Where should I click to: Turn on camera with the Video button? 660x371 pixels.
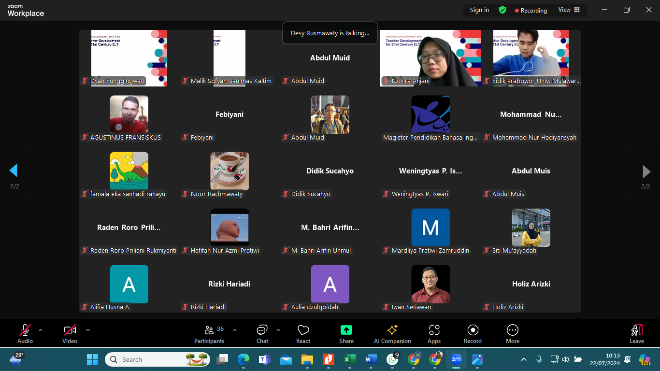pos(70,334)
